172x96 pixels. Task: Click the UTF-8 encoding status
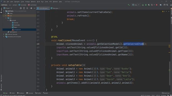158,95
